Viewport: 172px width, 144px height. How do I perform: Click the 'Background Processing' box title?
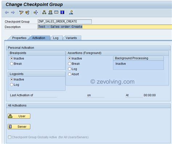[131, 58]
